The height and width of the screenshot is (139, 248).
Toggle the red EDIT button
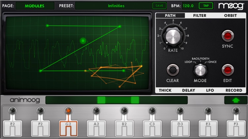[x=227, y=70]
